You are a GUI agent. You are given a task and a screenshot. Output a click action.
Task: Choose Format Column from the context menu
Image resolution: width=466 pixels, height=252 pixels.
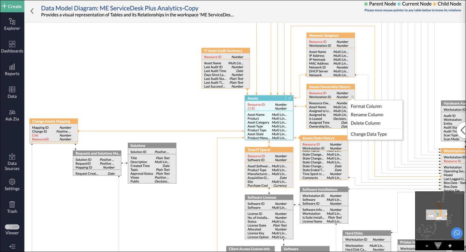[366, 106]
